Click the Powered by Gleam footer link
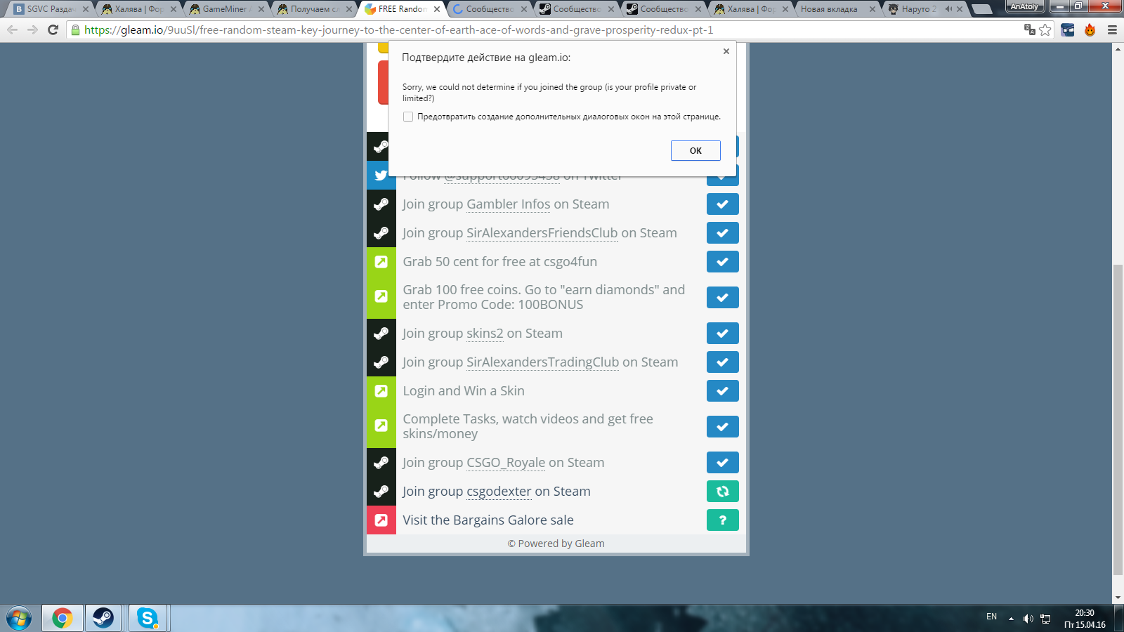The image size is (1124, 632). [556, 544]
